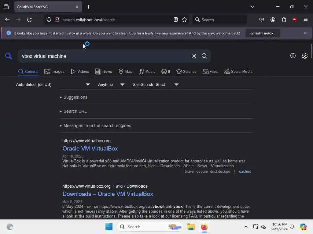Image resolution: width=313 pixels, height=234 pixels.
Task: Open the Anytime time range dropdown
Action: coord(111,85)
